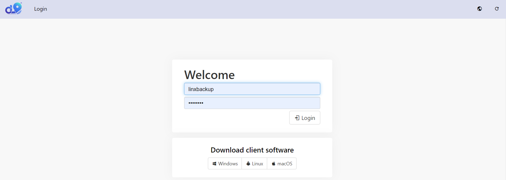Viewport: 506px width, 180px height.
Task: Click the Welcome heading
Action: pos(209,75)
